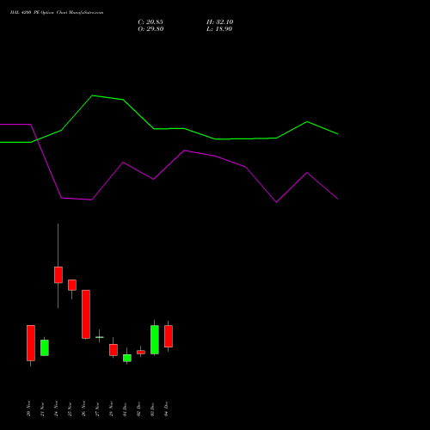Click the 25 Nov date axis label

[x=70, y=408]
